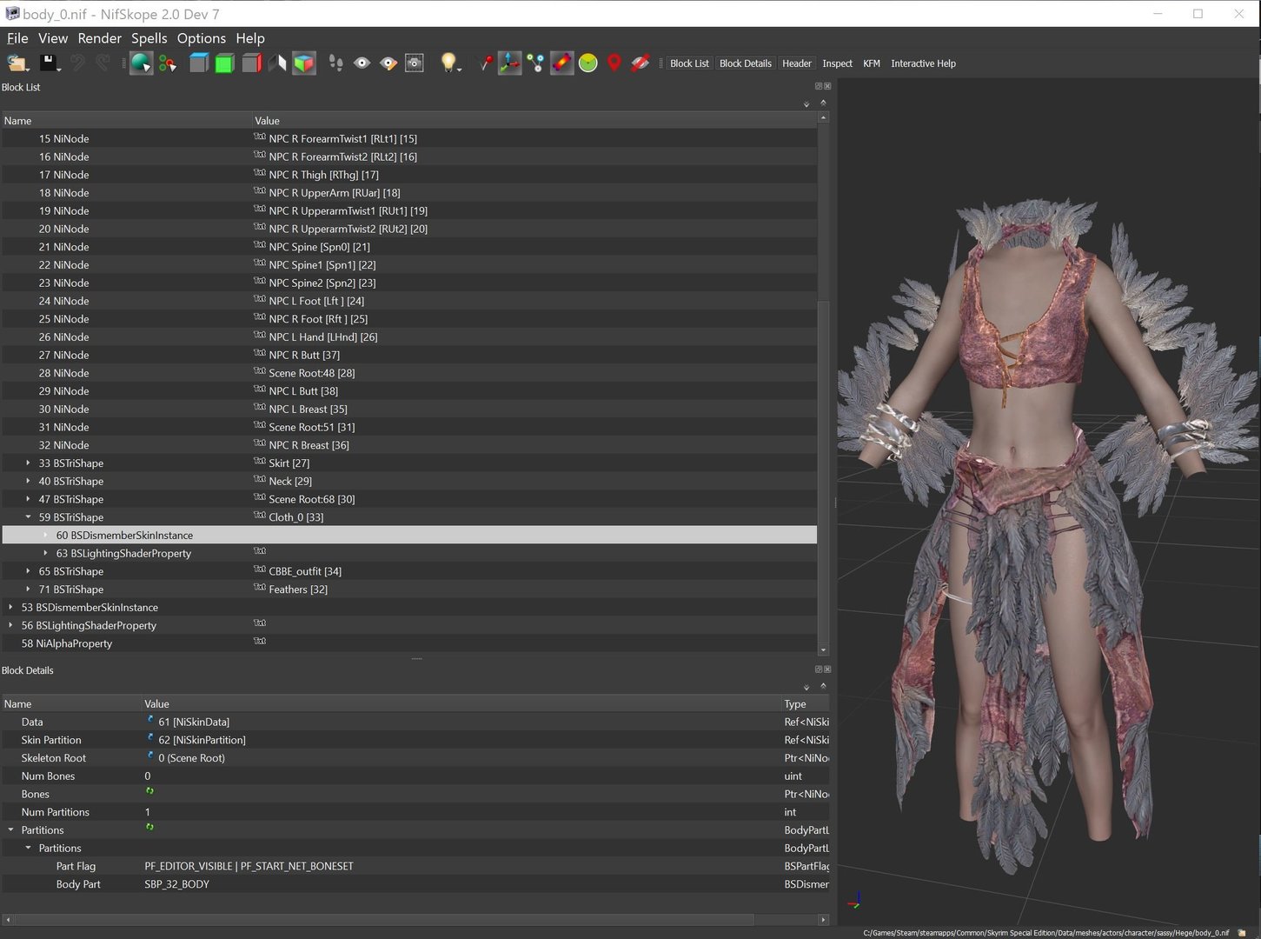Click the Inspect toolbar button
This screenshot has height=939, width=1261.
[x=837, y=63]
